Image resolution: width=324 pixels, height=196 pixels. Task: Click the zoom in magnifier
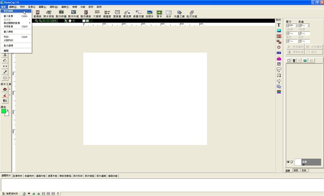36,20
